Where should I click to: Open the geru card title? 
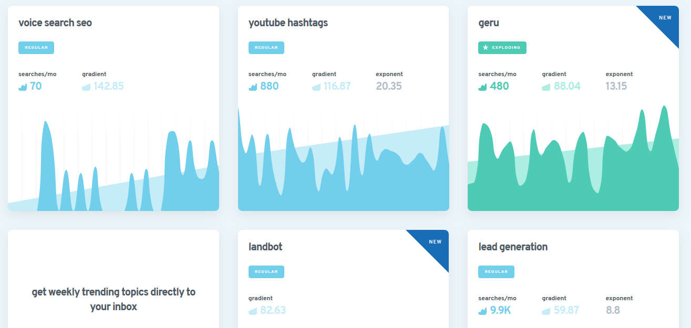tap(489, 24)
